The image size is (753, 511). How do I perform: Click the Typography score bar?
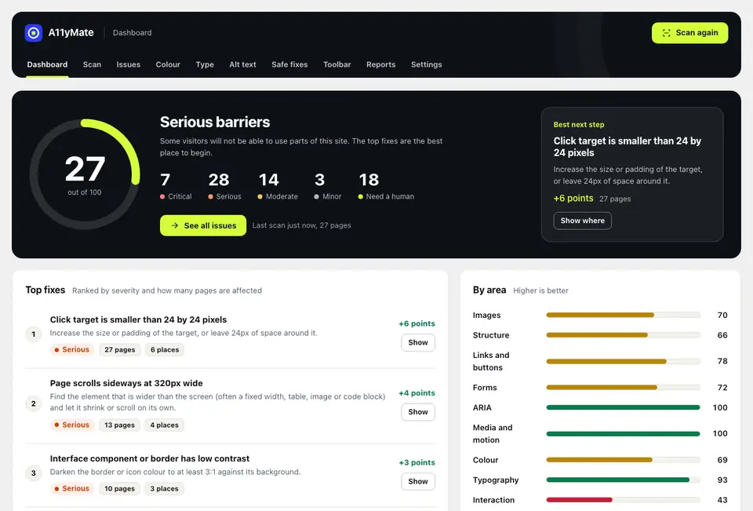623,480
